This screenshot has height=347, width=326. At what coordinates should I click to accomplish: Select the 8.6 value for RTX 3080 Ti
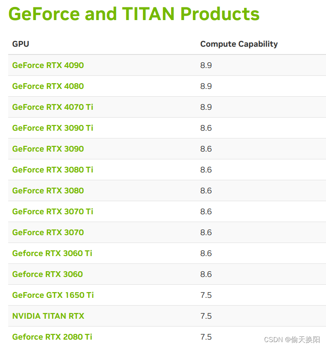(x=206, y=170)
